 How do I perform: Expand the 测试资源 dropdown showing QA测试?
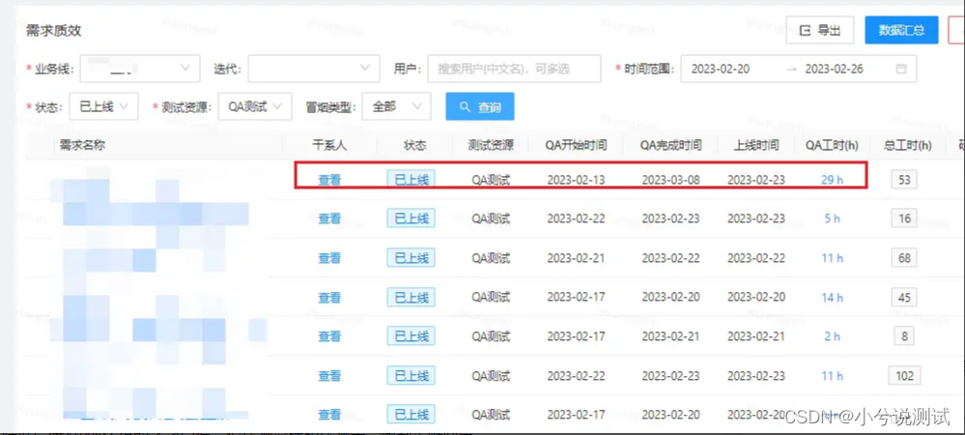255,106
